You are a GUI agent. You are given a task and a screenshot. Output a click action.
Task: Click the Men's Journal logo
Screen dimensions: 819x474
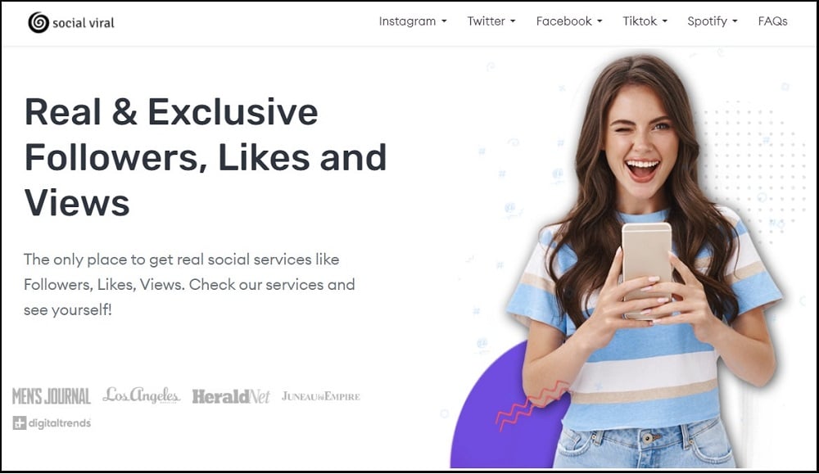(51, 396)
